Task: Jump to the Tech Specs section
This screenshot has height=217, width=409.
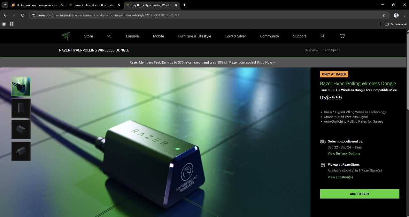Action: tap(331, 50)
